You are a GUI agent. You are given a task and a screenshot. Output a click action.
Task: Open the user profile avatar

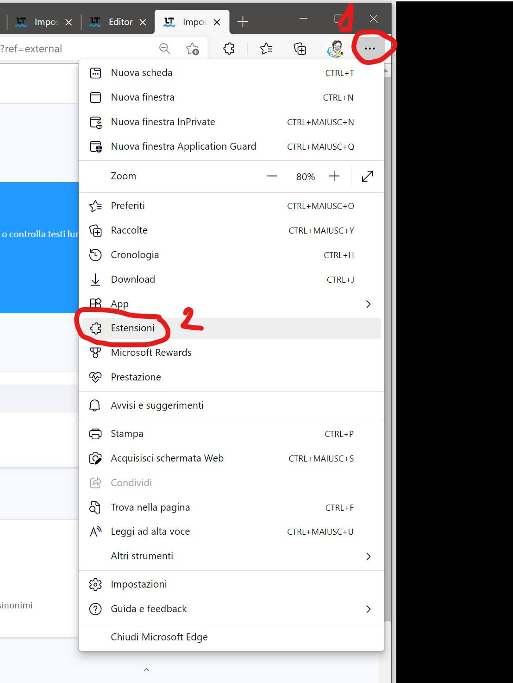click(x=335, y=49)
